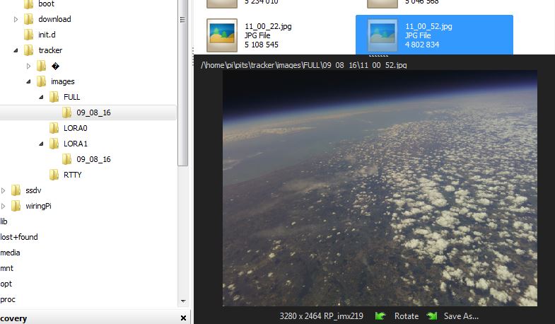Click the 11_00_22.jpg image file icon

[x=222, y=35]
